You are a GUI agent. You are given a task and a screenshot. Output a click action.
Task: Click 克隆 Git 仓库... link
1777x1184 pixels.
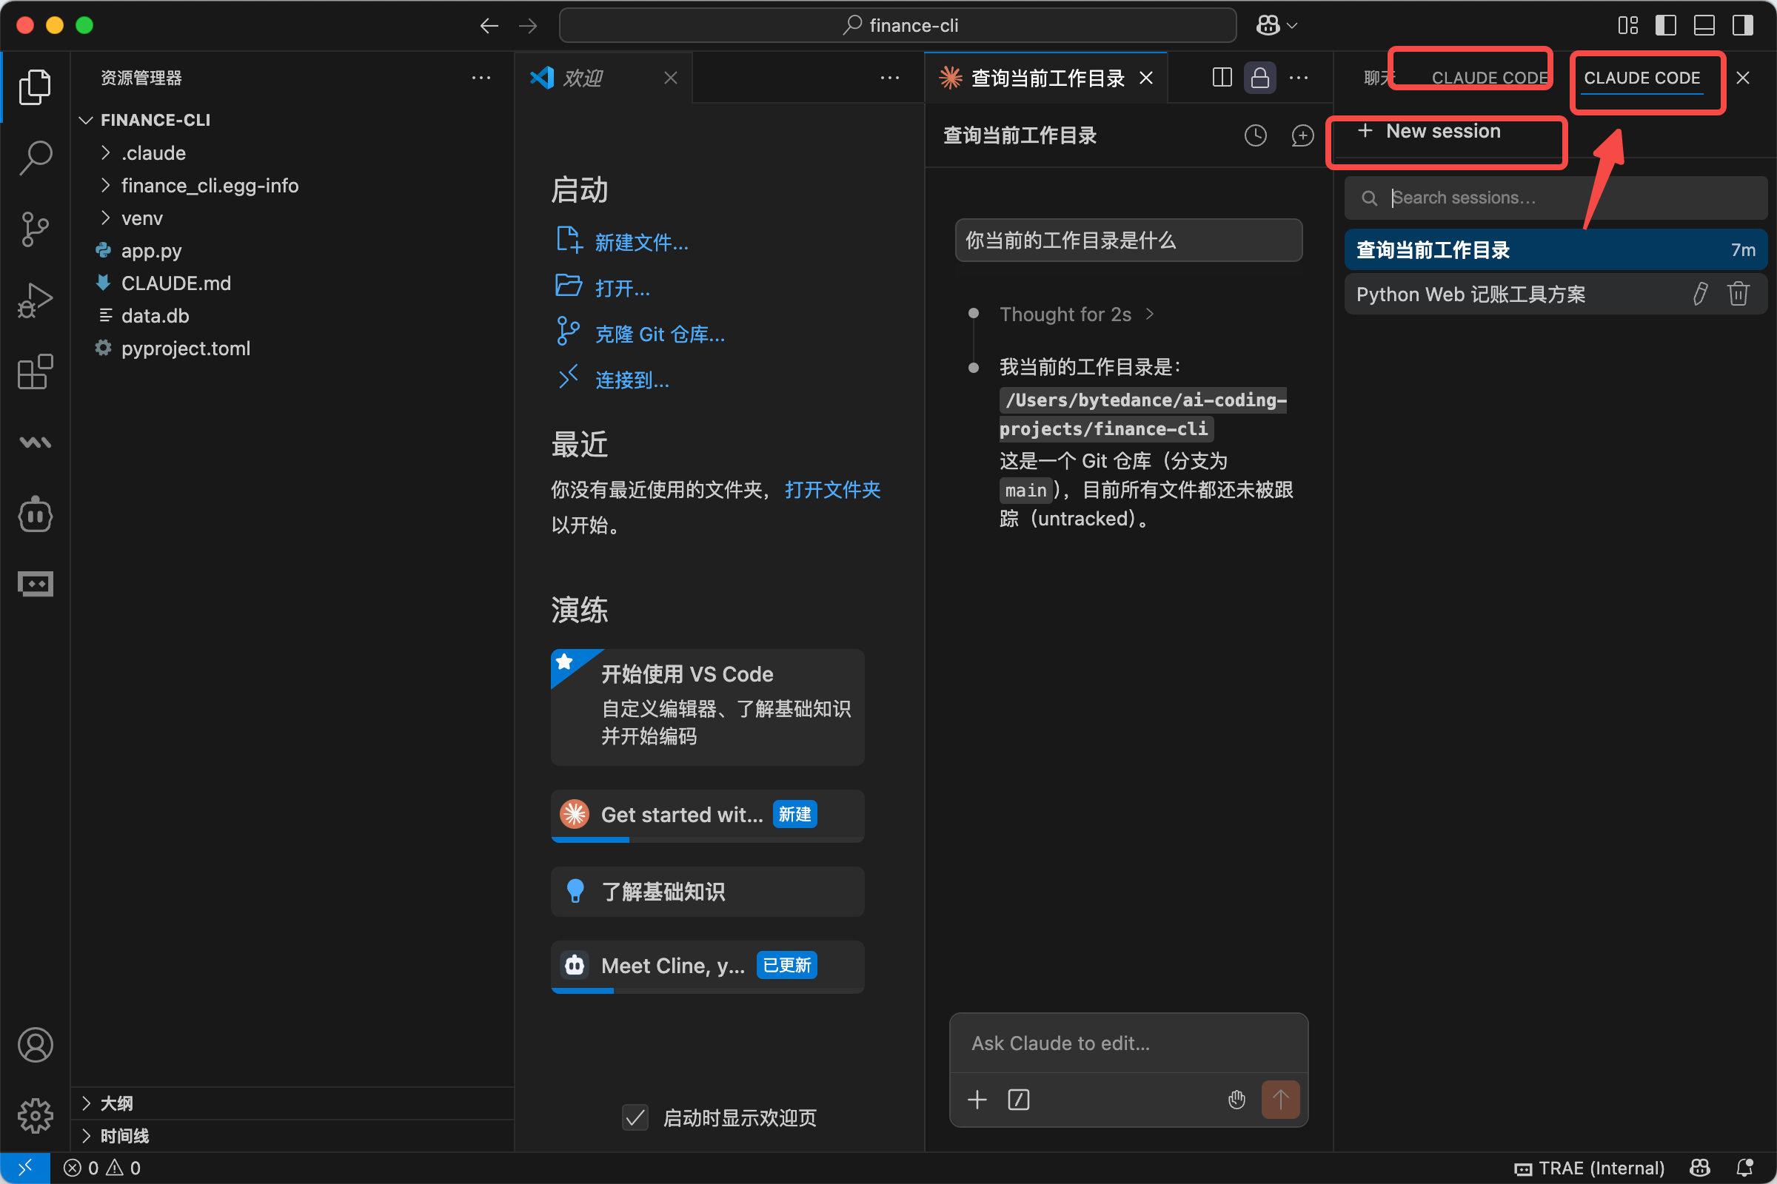[660, 334]
